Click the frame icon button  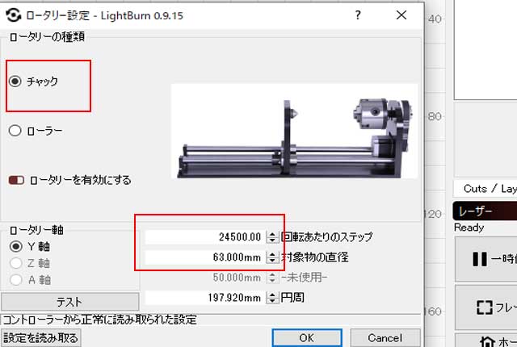click(484, 307)
